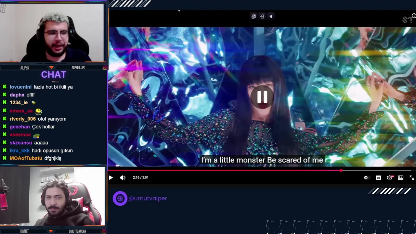
Task: Click the 2:16 / 3:01 time display
Action: (140, 177)
